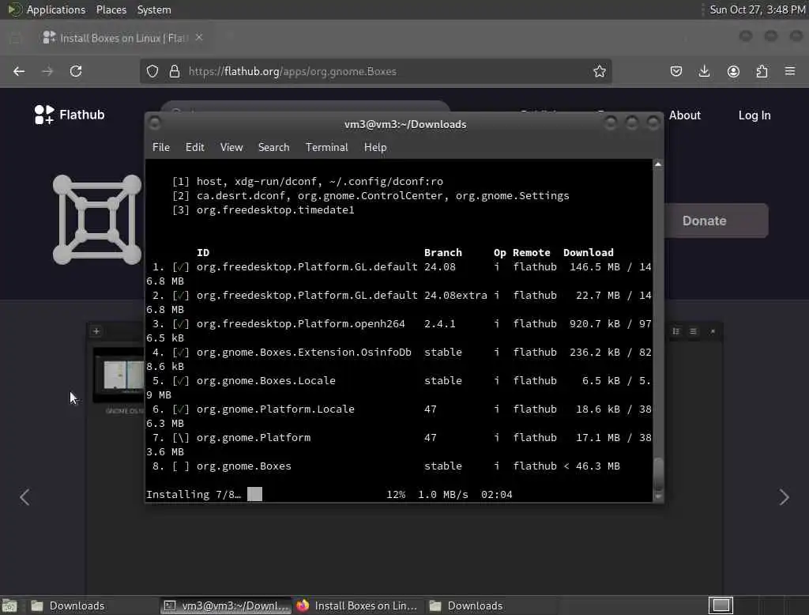
Task: Open the tracking protection shield icon
Action: coord(152,71)
